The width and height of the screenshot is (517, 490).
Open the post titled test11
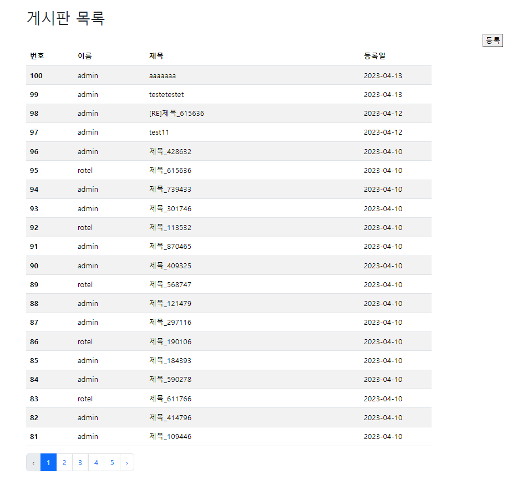159,132
